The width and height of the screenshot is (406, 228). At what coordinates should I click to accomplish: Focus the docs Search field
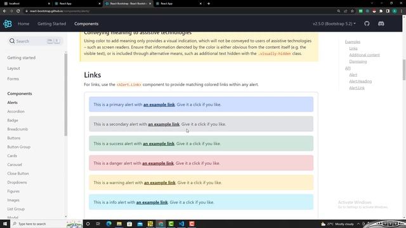coord(36,41)
